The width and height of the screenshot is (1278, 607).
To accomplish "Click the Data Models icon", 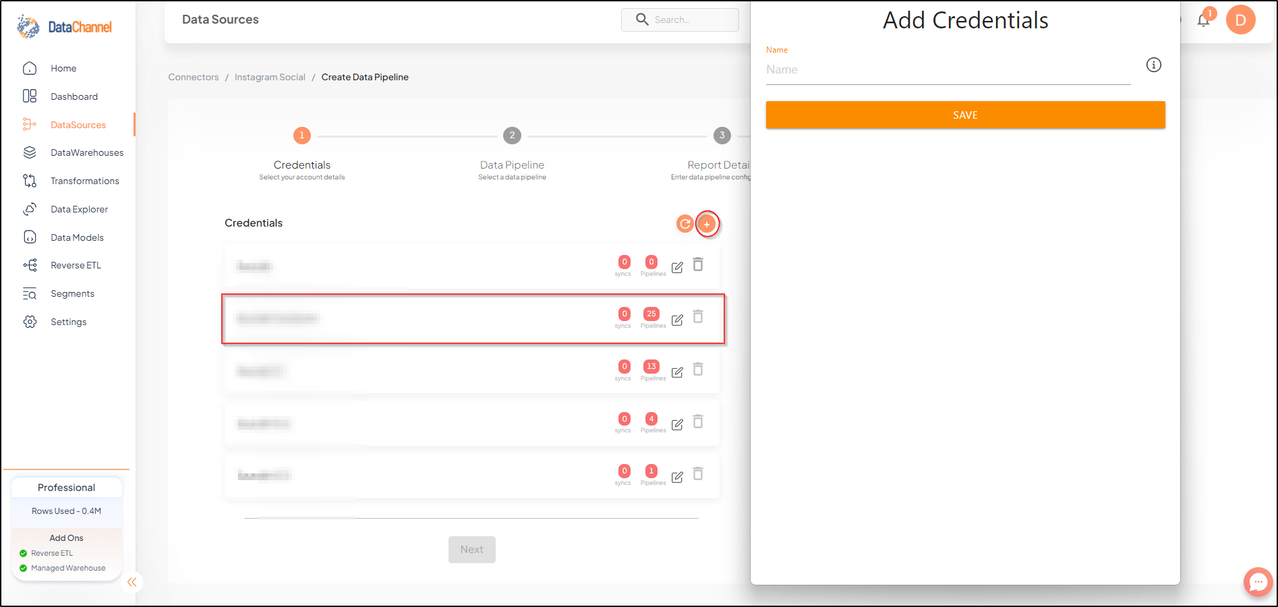I will tap(30, 237).
